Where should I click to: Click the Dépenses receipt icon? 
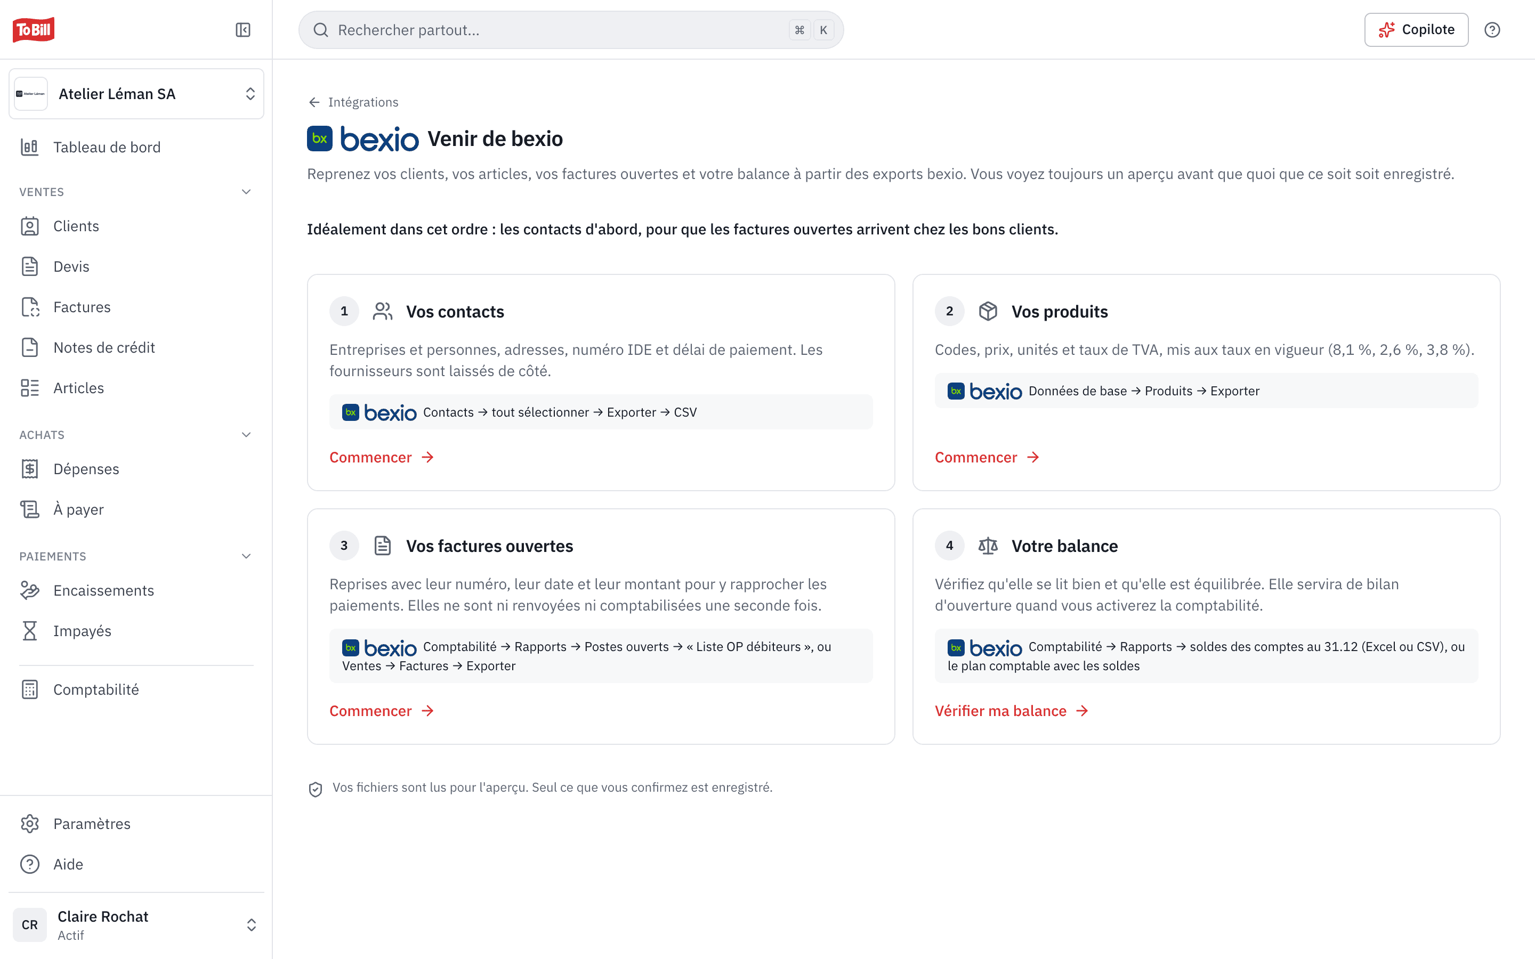click(x=30, y=469)
